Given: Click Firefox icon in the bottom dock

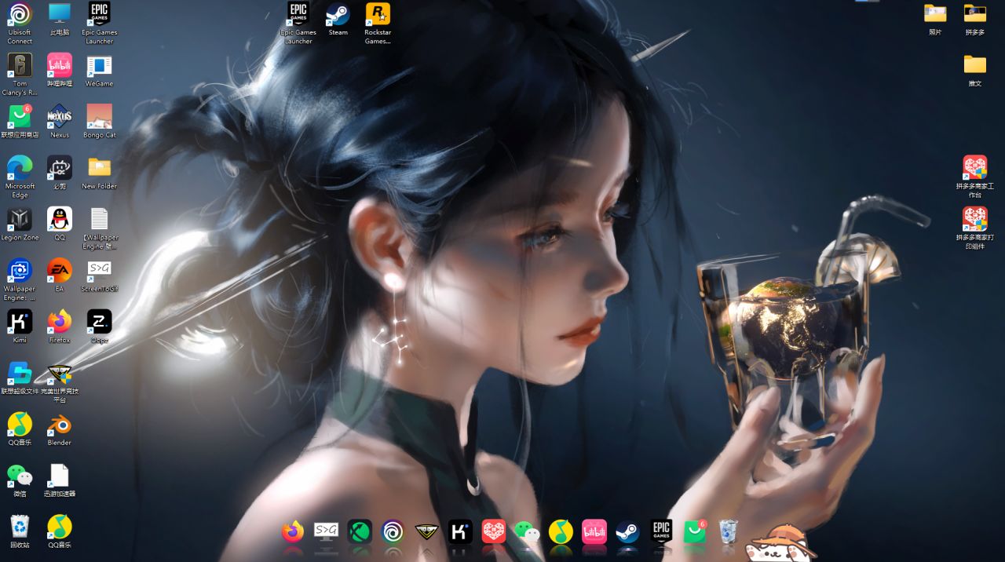Looking at the screenshot, I should coord(293,532).
